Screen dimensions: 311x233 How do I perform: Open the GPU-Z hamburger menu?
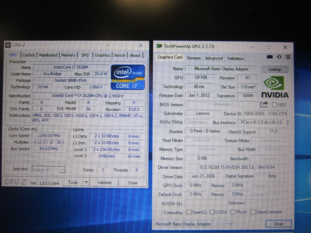(288, 57)
